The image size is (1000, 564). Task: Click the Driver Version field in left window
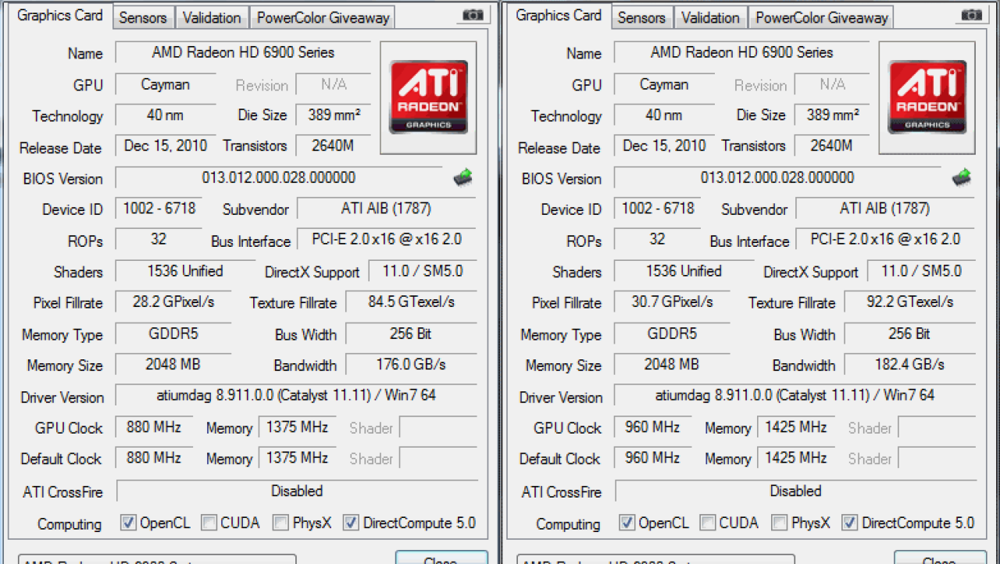point(296,395)
